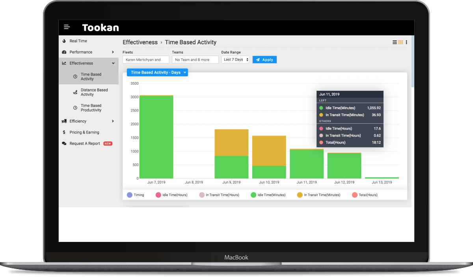Click the Performance dashboard gauge icon
This screenshot has height=277, width=473.
64,52
